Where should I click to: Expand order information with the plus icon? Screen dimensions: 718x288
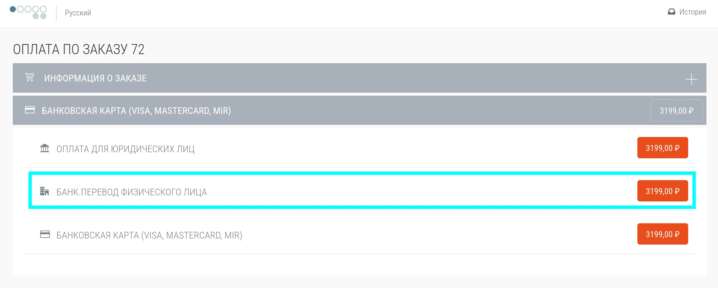(x=691, y=79)
